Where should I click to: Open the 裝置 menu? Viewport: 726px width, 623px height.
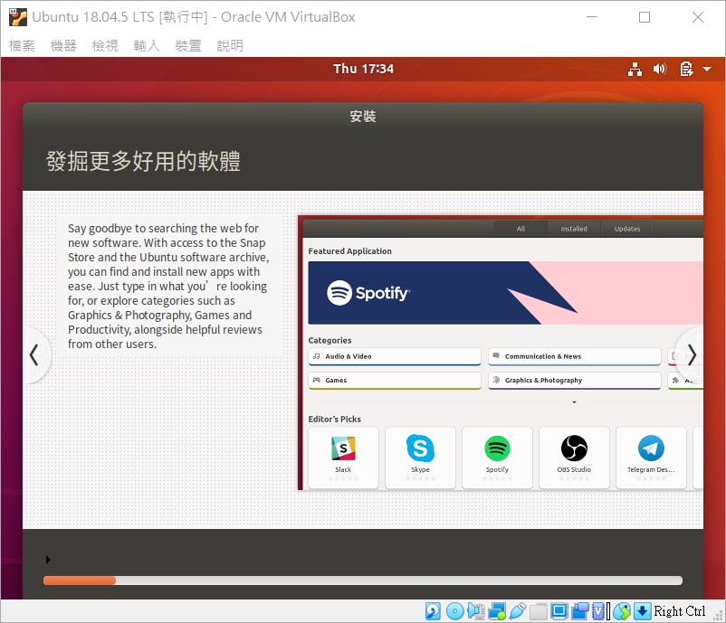[x=188, y=45]
